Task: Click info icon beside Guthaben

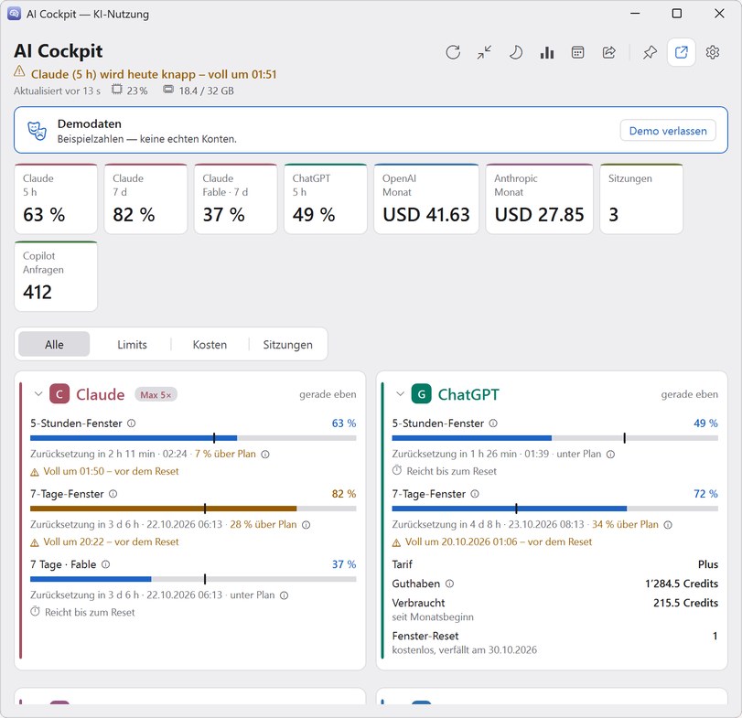Action: [449, 584]
